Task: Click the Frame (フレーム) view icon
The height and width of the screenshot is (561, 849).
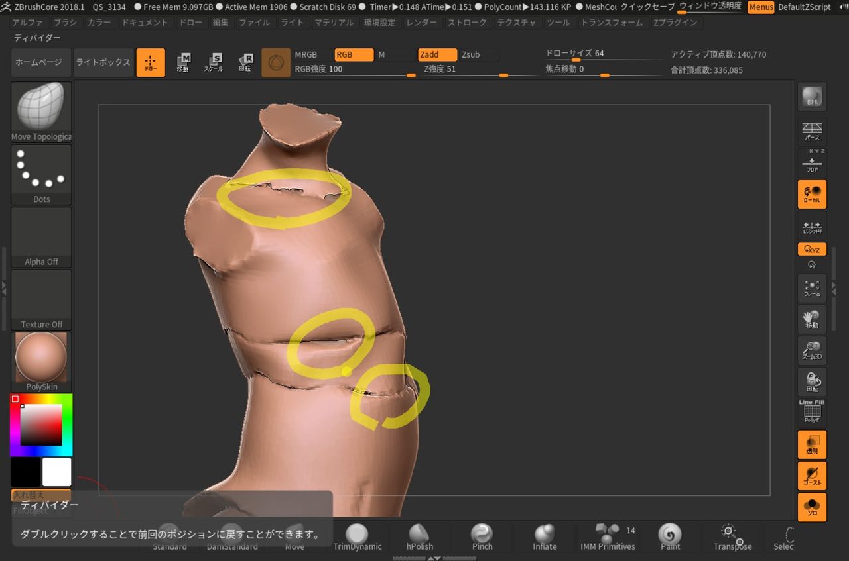Action: [x=812, y=288]
